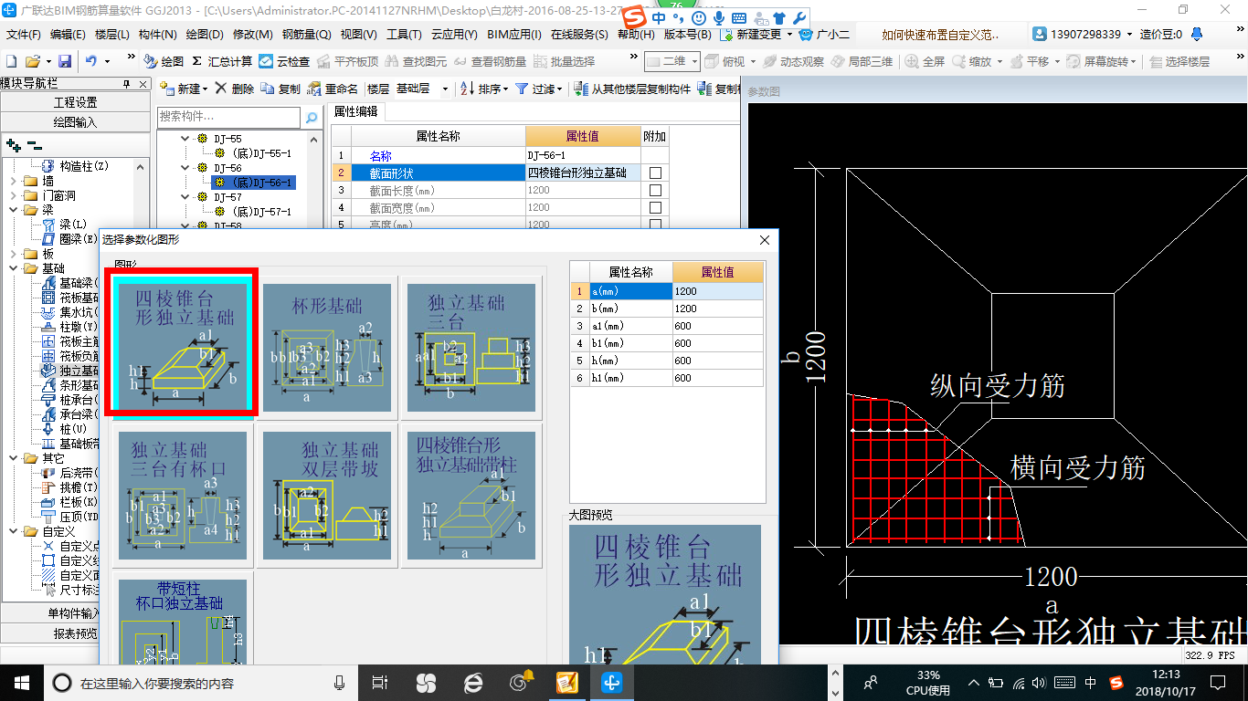Click the user account avatar icon
Screen dimensions: 1248x701
[x=1040, y=34]
